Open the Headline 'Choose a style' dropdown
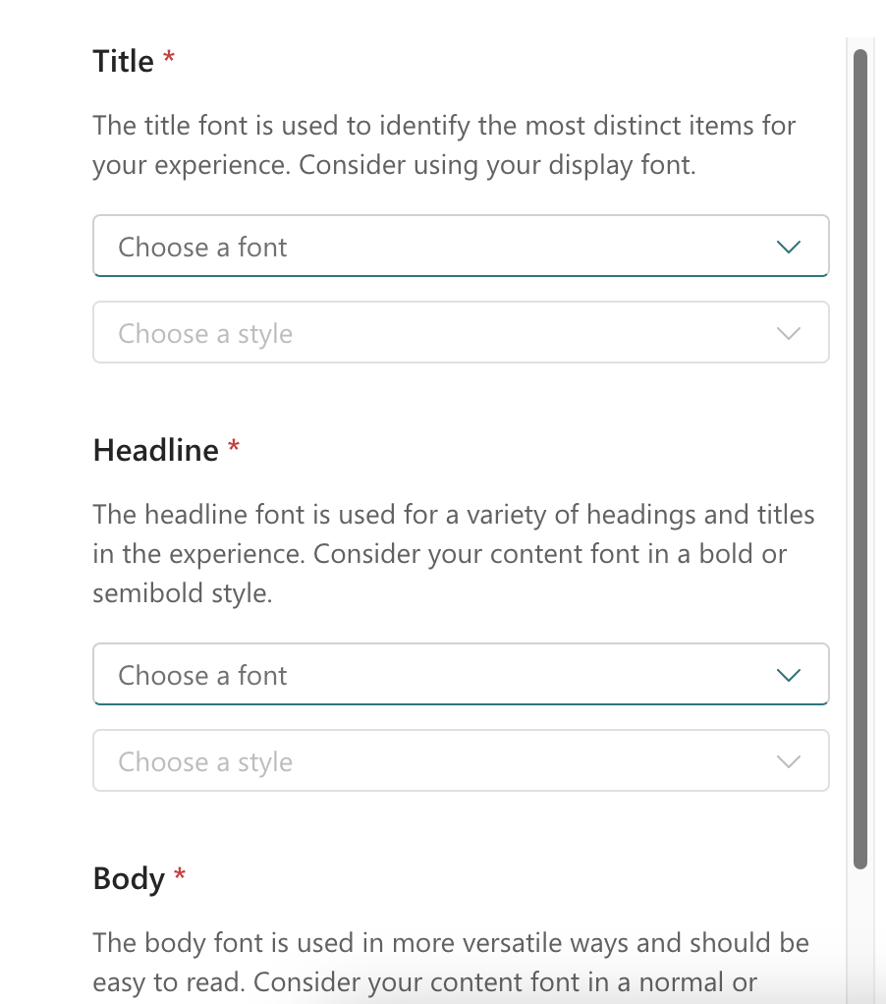 pyautogui.click(x=432, y=761)
